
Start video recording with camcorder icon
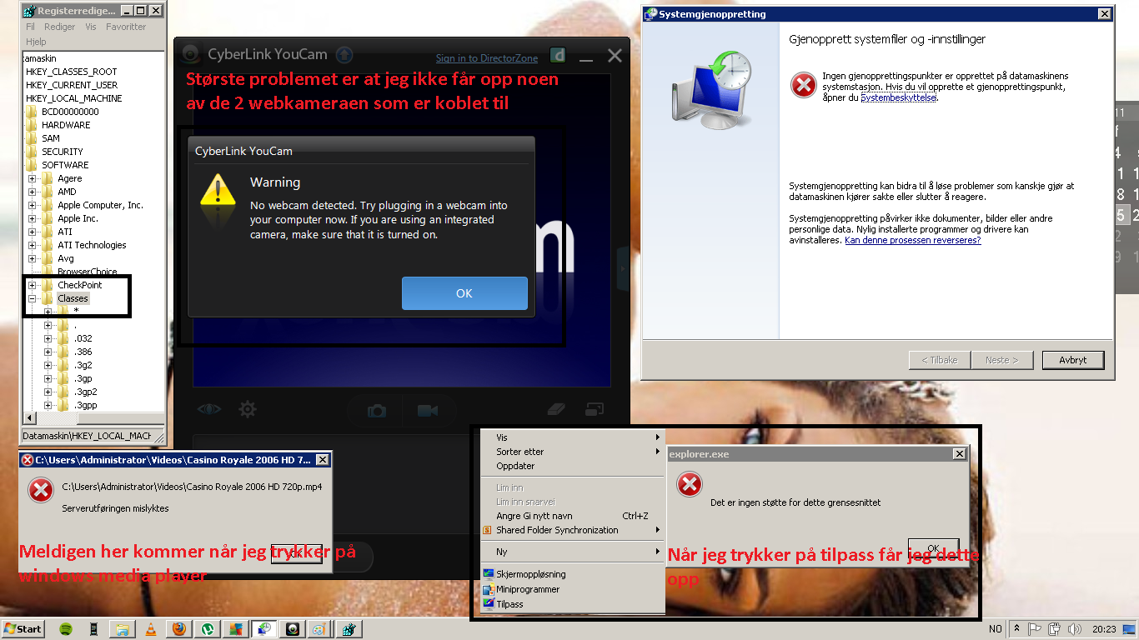(428, 411)
